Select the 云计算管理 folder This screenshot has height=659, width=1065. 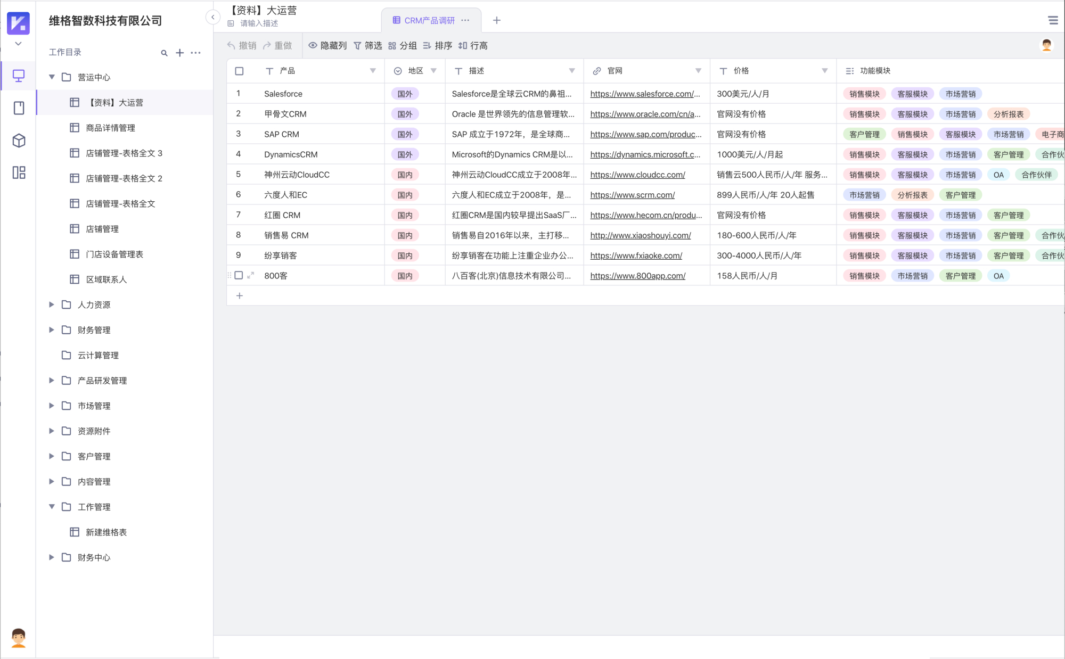pyautogui.click(x=125, y=355)
